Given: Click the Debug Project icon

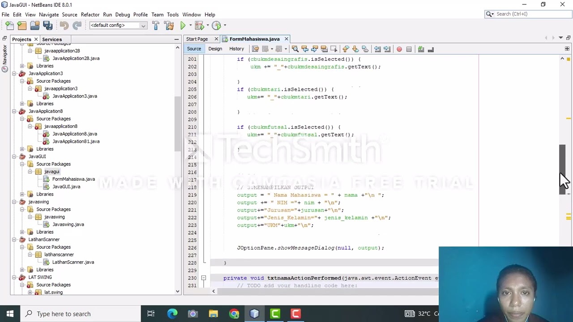Looking at the screenshot, I should [199, 25].
